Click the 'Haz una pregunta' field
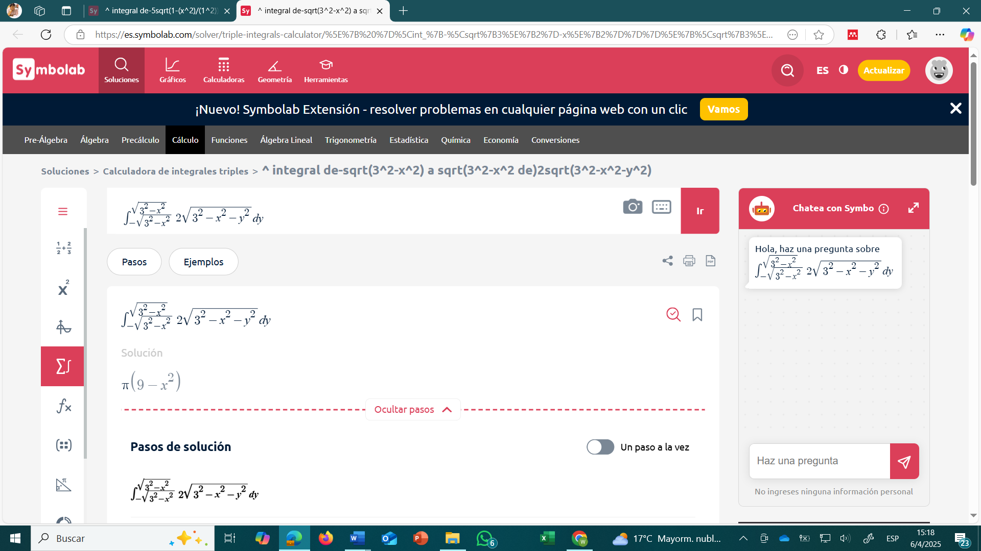 pos(820,461)
